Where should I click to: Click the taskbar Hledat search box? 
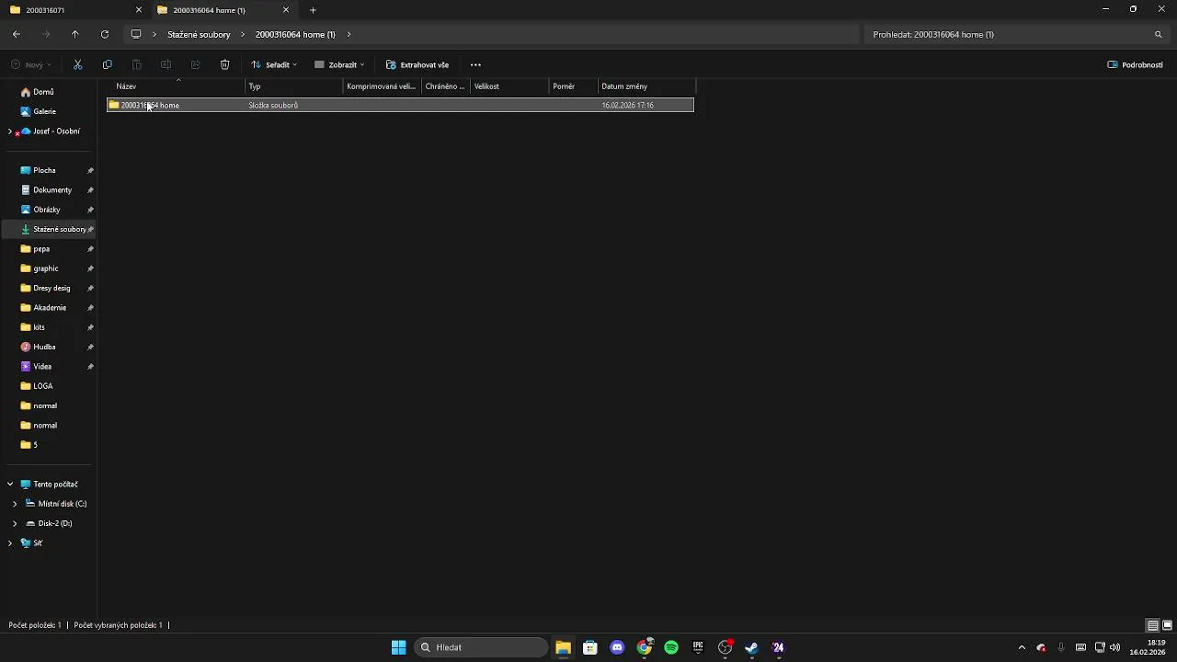[480, 647]
